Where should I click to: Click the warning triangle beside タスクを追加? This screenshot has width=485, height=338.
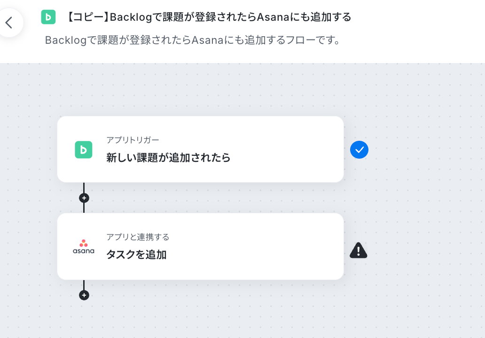pos(359,250)
